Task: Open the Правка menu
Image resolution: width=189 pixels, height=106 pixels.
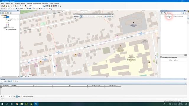Action: pyautogui.click(x=7, y=4)
